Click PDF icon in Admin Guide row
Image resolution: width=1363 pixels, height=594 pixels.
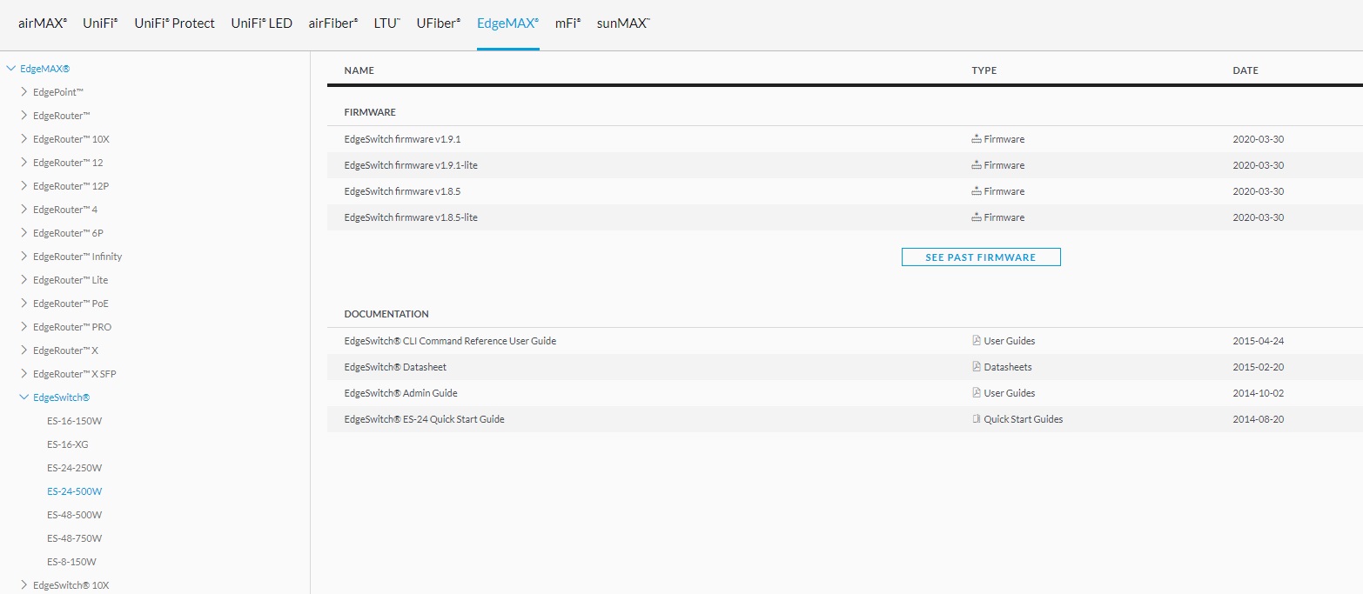tap(977, 393)
